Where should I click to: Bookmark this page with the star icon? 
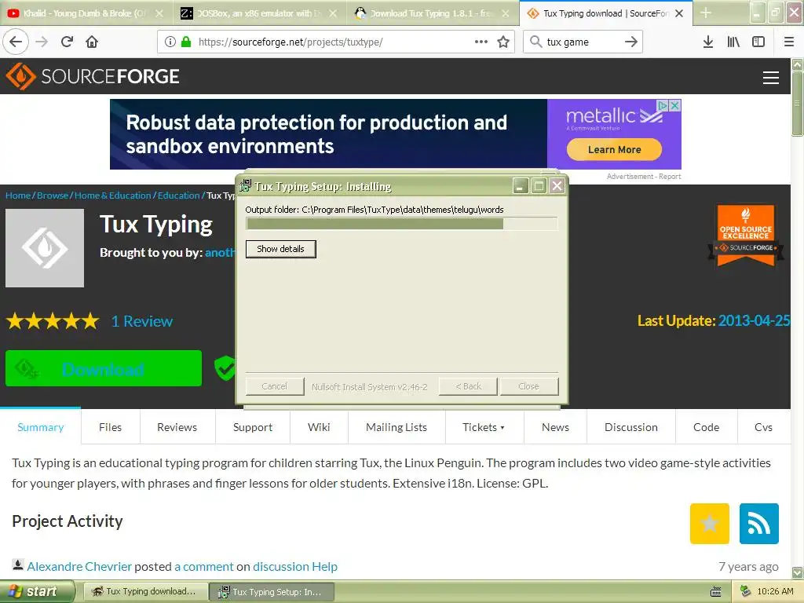[503, 42]
